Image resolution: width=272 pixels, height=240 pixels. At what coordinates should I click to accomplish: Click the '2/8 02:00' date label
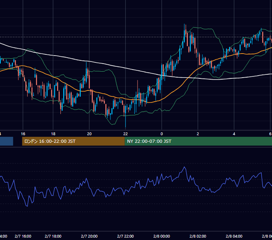point(198,236)
